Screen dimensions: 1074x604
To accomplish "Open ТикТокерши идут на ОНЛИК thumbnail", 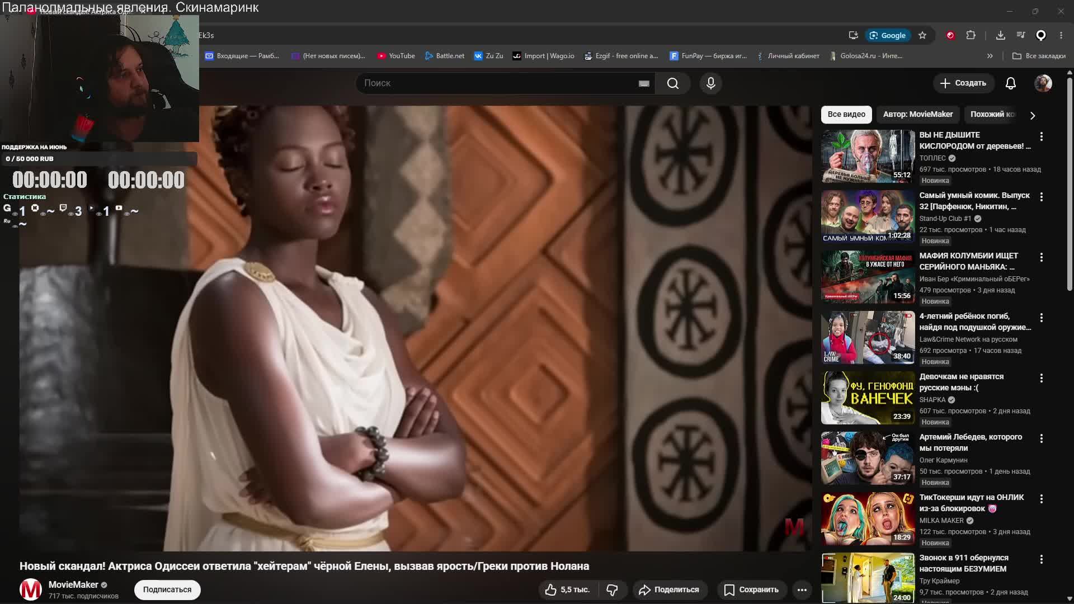I will coord(868,519).
